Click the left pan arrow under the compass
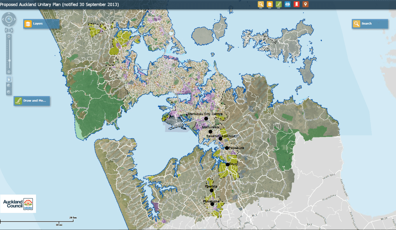The width and height of the screenshot is (396, 230). [7, 30]
